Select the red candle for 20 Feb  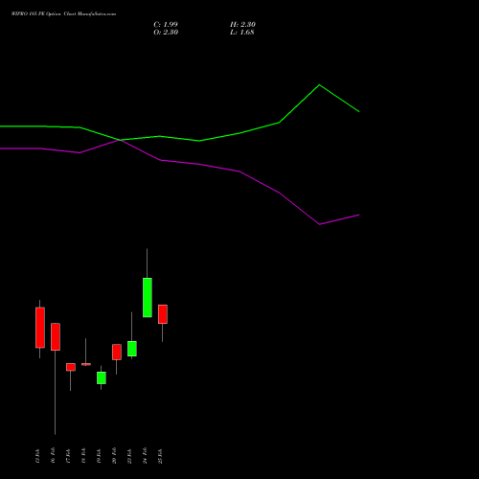tap(117, 352)
